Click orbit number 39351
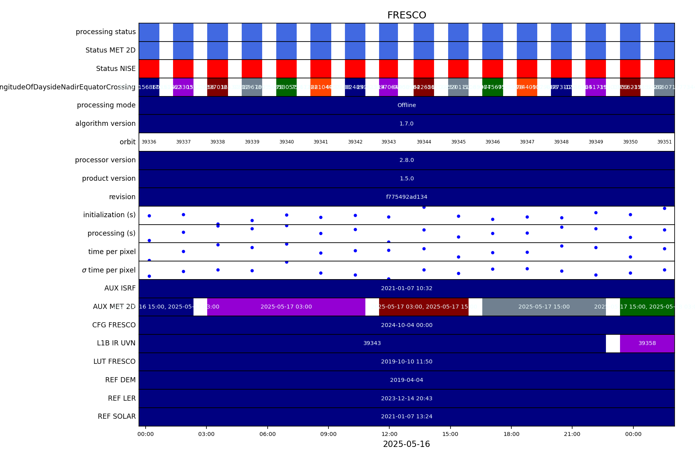This screenshot has width=695, height=463. point(664,142)
